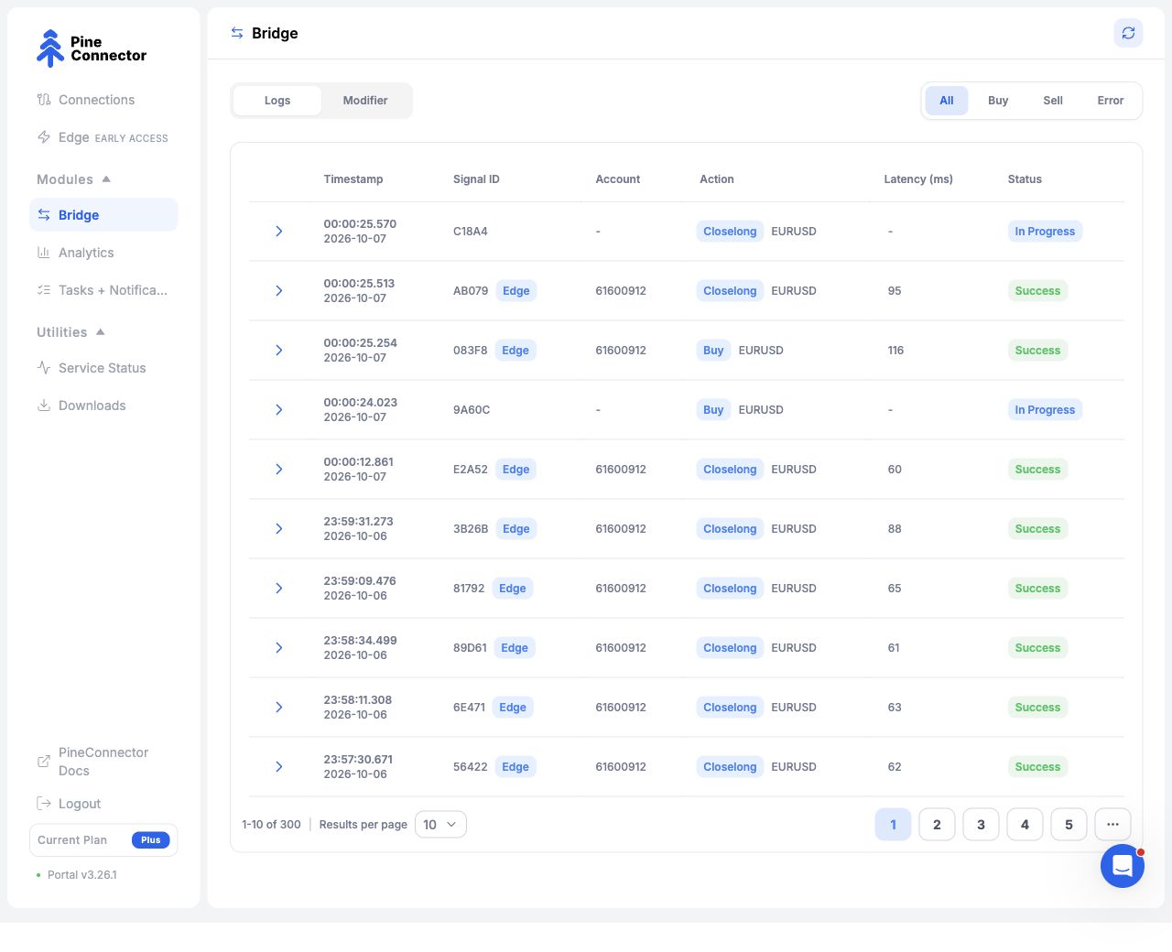Open Service Status page
1172x952 pixels.
tap(103, 368)
